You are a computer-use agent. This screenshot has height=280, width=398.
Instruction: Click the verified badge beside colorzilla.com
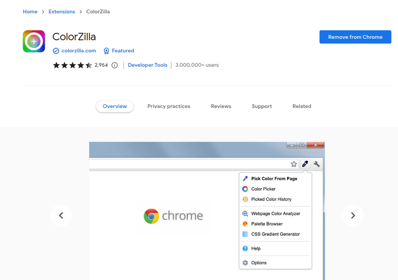(56, 51)
